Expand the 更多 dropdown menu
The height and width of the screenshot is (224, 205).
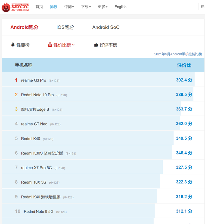[102, 7]
